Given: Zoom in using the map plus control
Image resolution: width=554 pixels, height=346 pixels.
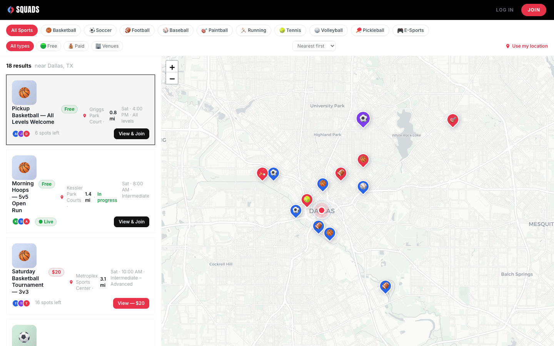Looking at the screenshot, I should 172,67.
